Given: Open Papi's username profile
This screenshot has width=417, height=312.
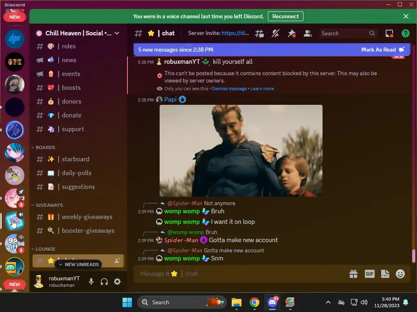Looking at the screenshot, I should click(170, 100).
